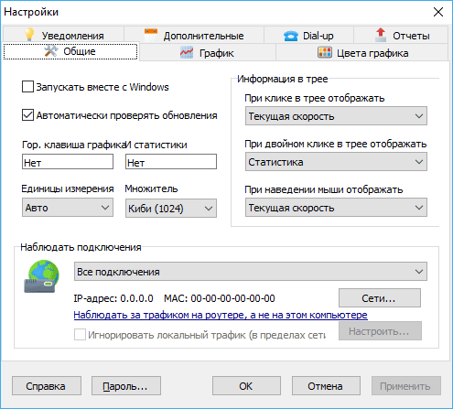Click the globe and router connection icon
This screenshot has width=453, height=409.
(x=41, y=276)
